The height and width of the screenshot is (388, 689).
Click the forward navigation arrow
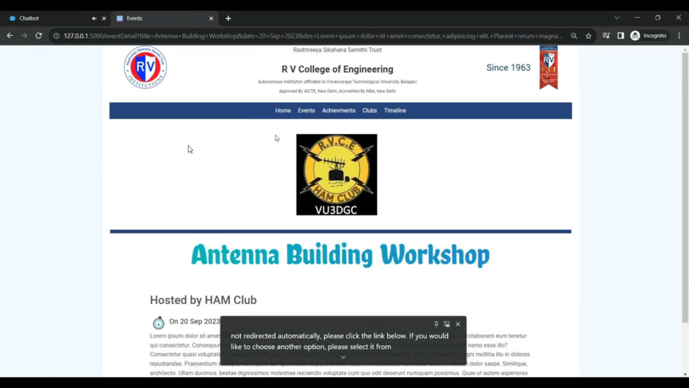click(x=24, y=36)
